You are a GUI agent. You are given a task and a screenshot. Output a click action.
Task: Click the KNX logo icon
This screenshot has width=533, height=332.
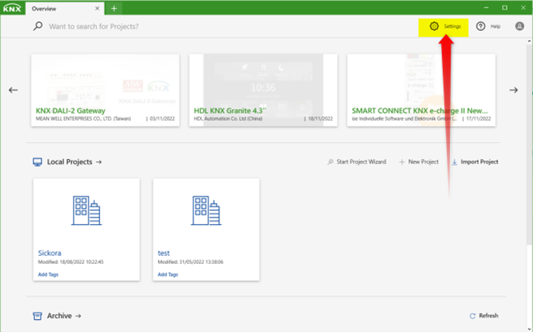[12, 8]
